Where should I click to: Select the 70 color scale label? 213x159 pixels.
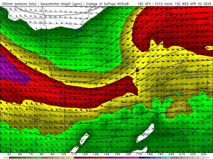point(31,154)
